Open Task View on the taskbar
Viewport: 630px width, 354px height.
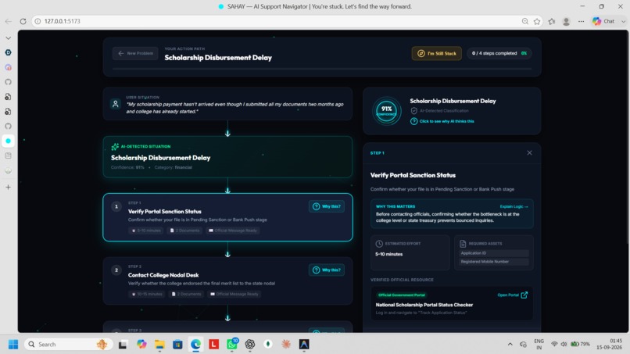123,345
